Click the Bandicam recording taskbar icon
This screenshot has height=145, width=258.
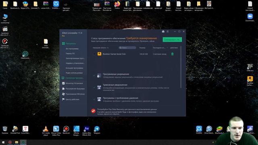[10, 142]
